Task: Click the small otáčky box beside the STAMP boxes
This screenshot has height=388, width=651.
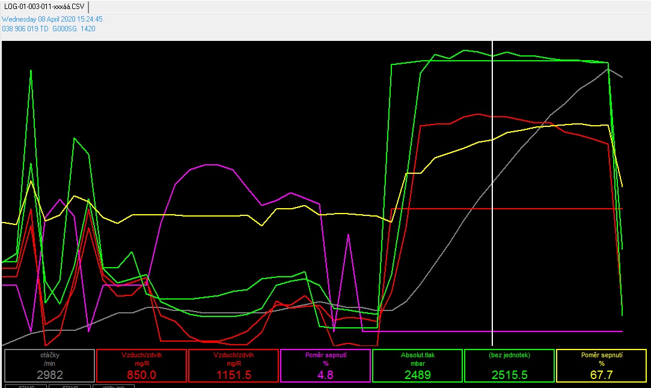Action: pyautogui.click(x=114, y=386)
